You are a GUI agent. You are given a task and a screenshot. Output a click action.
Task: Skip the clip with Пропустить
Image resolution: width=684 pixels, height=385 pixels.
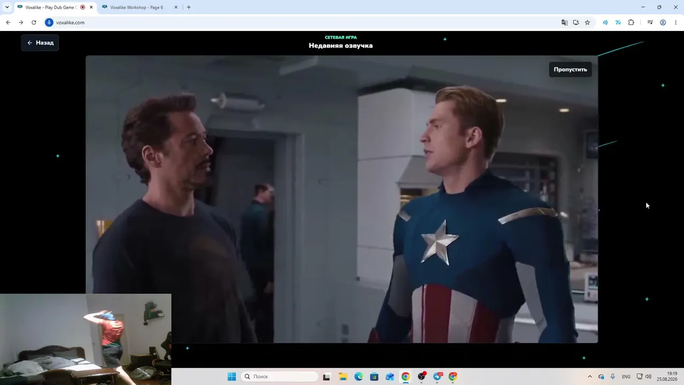570,70
